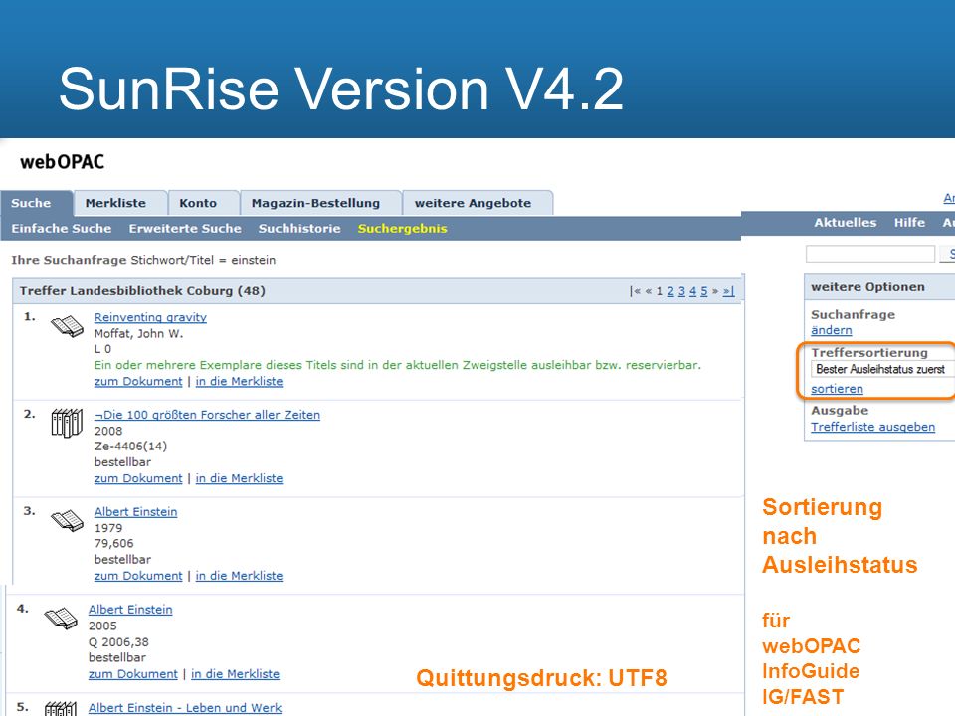Image resolution: width=955 pixels, height=716 pixels.
Task: Go to results page 5
Action: 704,291
